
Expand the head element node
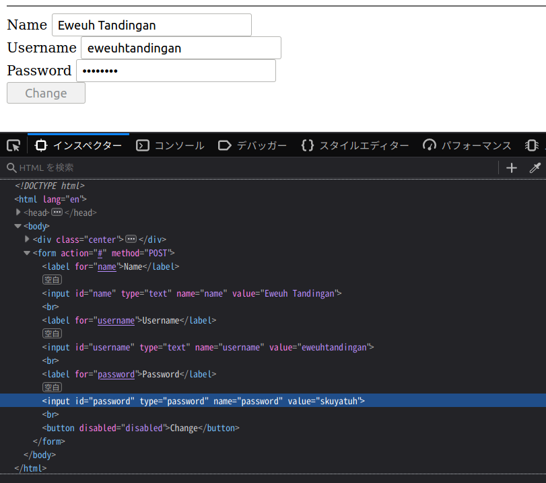(18, 213)
